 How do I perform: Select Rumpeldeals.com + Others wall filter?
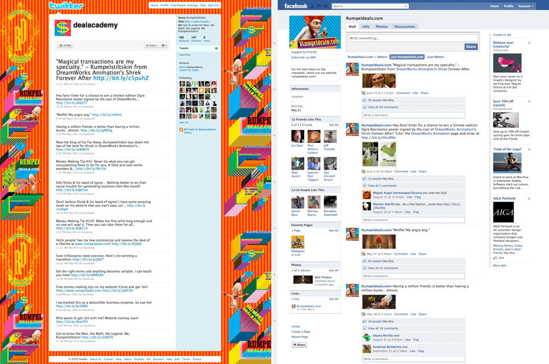pyautogui.click(x=367, y=57)
